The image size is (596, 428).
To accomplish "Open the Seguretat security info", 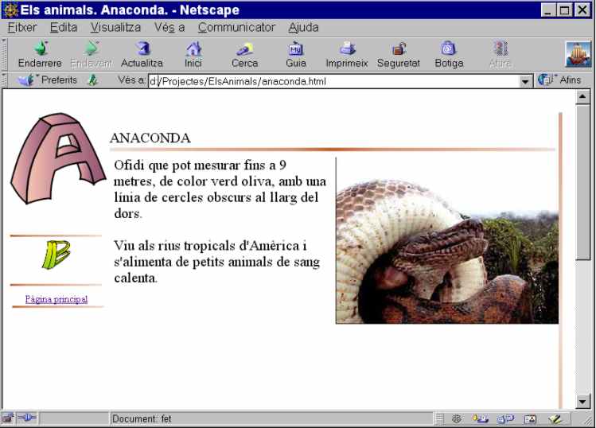I will point(398,54).
